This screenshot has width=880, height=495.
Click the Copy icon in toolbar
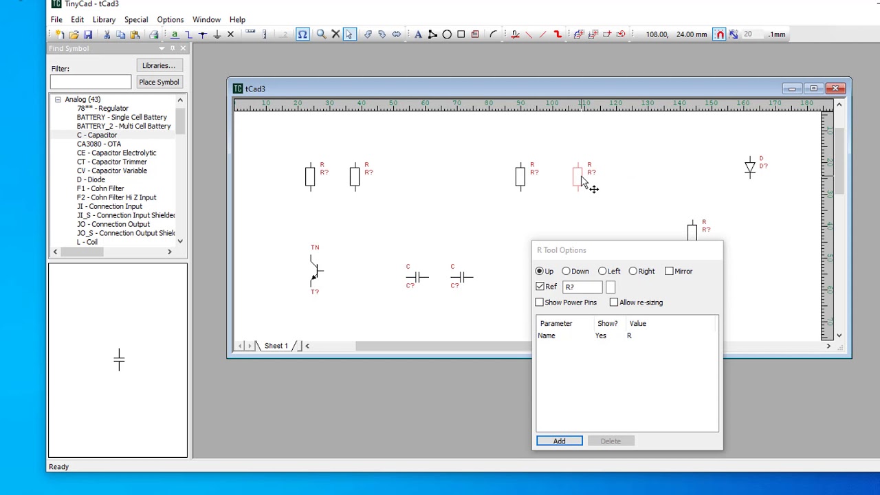point(120,34)
